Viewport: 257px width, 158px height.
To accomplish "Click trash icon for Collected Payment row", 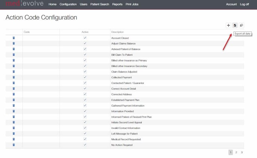I will tap(14, 78).
